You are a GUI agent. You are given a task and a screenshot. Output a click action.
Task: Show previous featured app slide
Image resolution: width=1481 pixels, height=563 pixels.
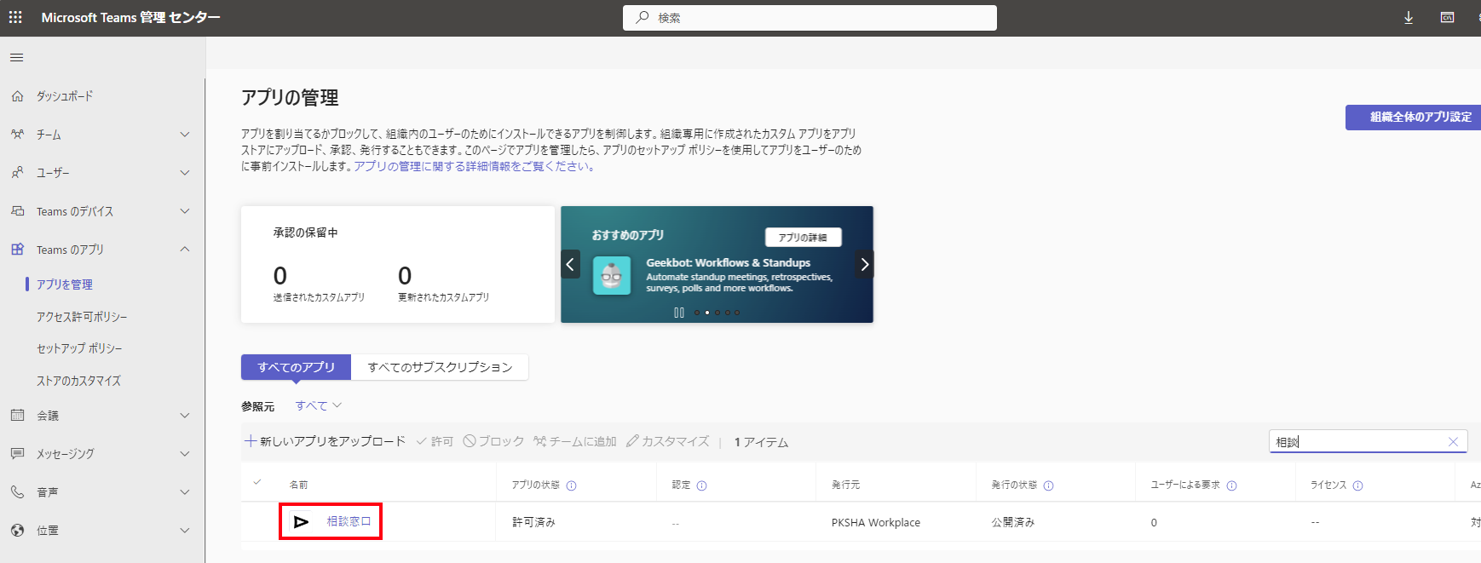571,264
